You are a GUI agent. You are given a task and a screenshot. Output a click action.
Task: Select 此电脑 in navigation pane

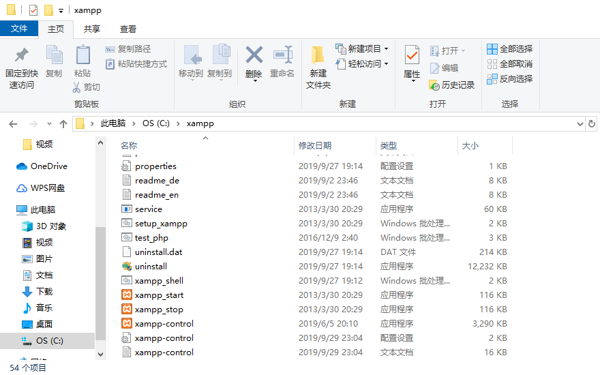tap(36, 210)
